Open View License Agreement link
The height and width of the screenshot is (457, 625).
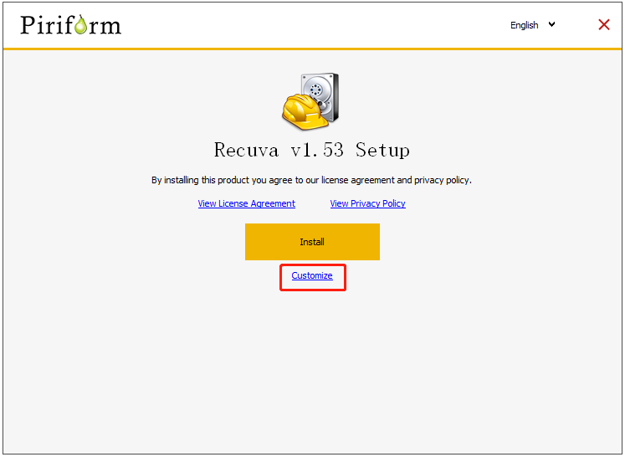(246, 203)
